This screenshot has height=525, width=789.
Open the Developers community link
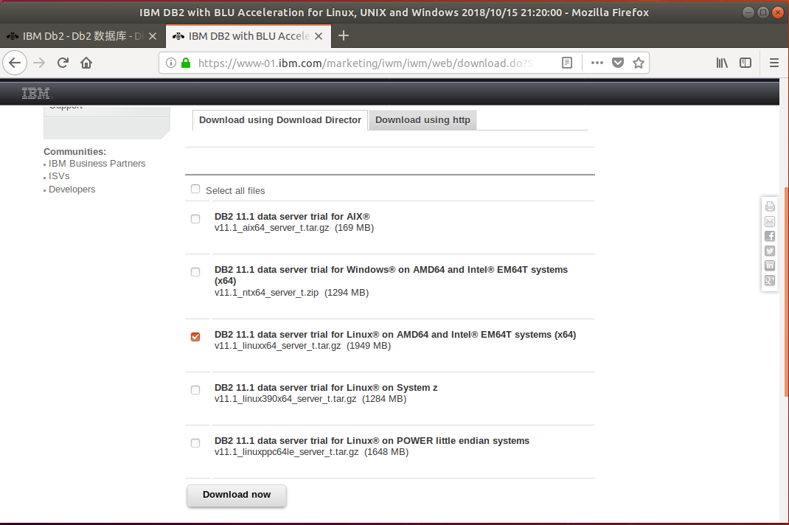click(x=72, y=190)
